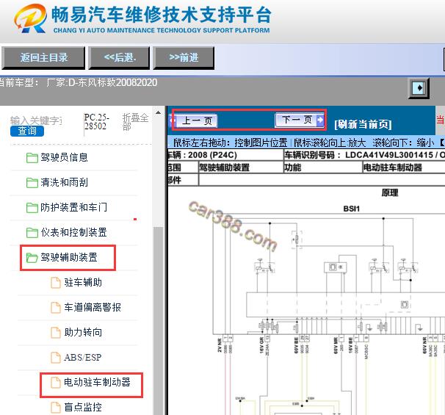
Task: Open the 助力转向 document
Action: pyautogui.click(x=83, y=333)
